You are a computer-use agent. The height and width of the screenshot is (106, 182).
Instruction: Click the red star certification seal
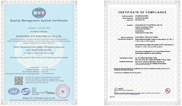click(63, 91)
